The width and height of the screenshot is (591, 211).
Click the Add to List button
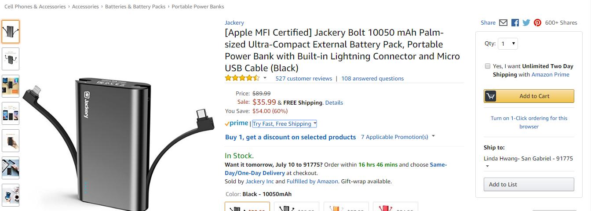coord(529,185)
